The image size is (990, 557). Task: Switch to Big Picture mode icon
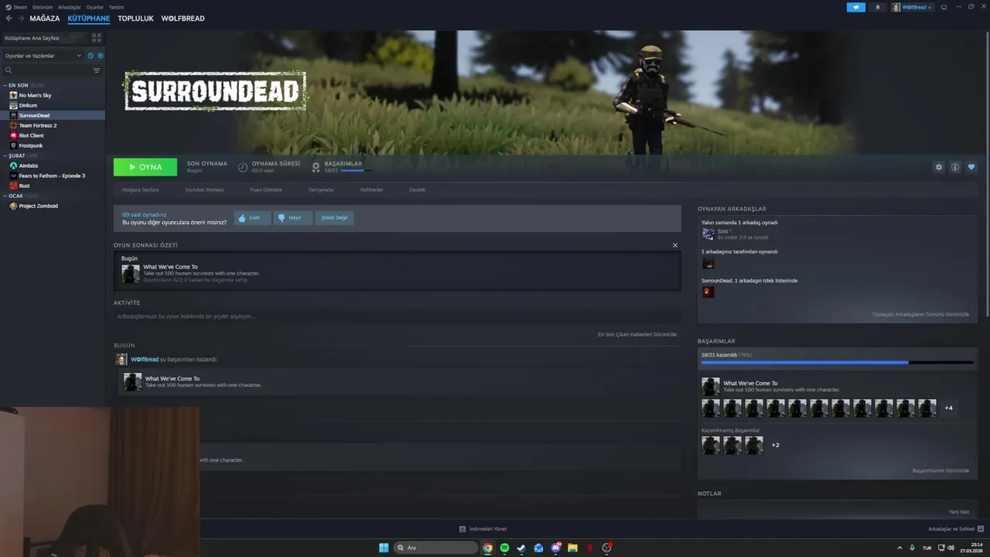[944, 7]
